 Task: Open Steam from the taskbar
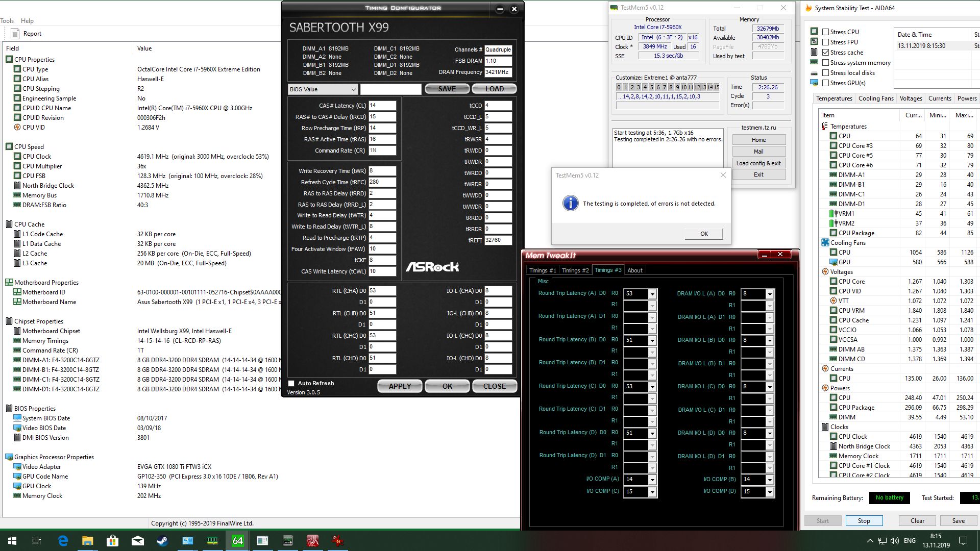[x=163, y=541]
